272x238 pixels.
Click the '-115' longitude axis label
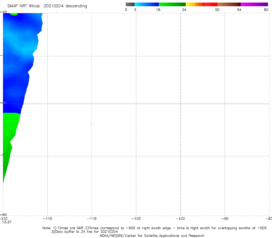pos(47,219)
